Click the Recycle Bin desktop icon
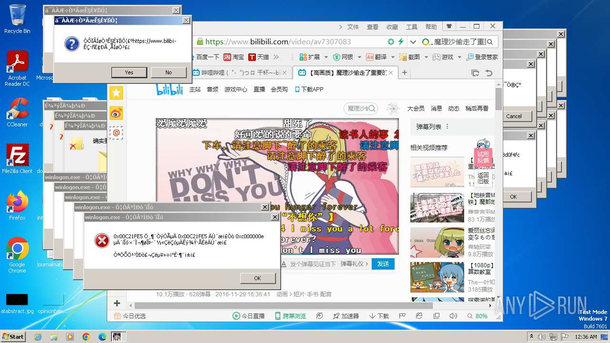The image size is (610, 343). 17,19
